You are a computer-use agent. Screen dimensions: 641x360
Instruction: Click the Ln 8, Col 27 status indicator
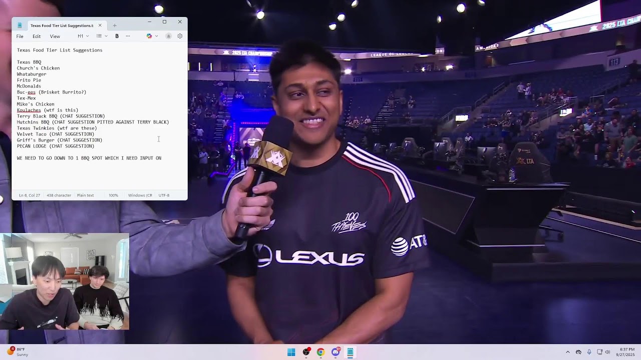coord(30,195)
